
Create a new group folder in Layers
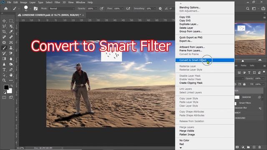click(248, 147)
